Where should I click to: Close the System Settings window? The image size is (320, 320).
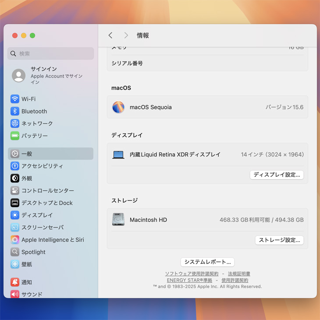tap(15, 36)
